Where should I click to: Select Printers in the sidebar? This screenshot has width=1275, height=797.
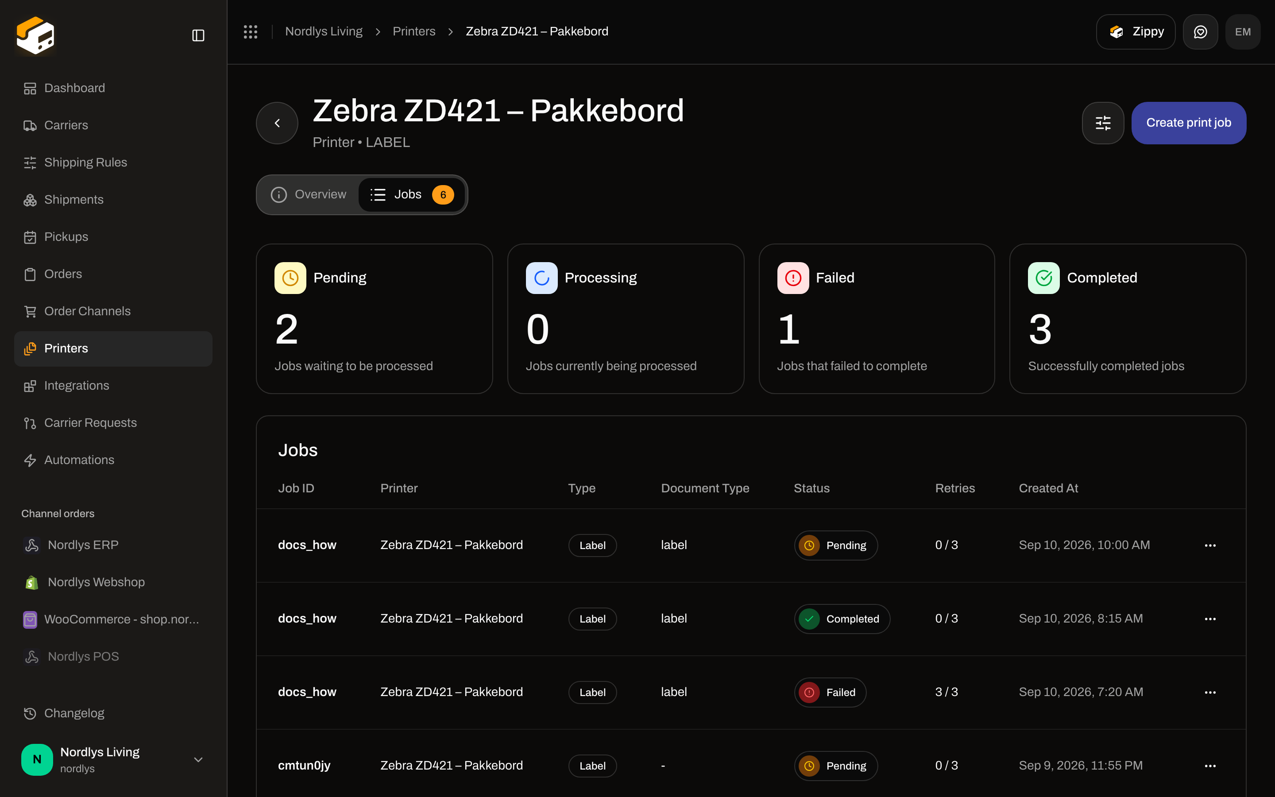[x=113, y=348]
